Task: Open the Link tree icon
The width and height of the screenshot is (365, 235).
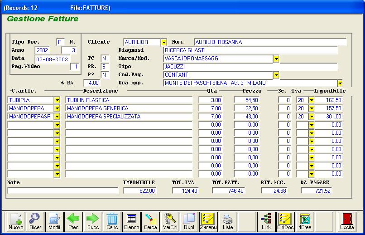Action: 267,222
